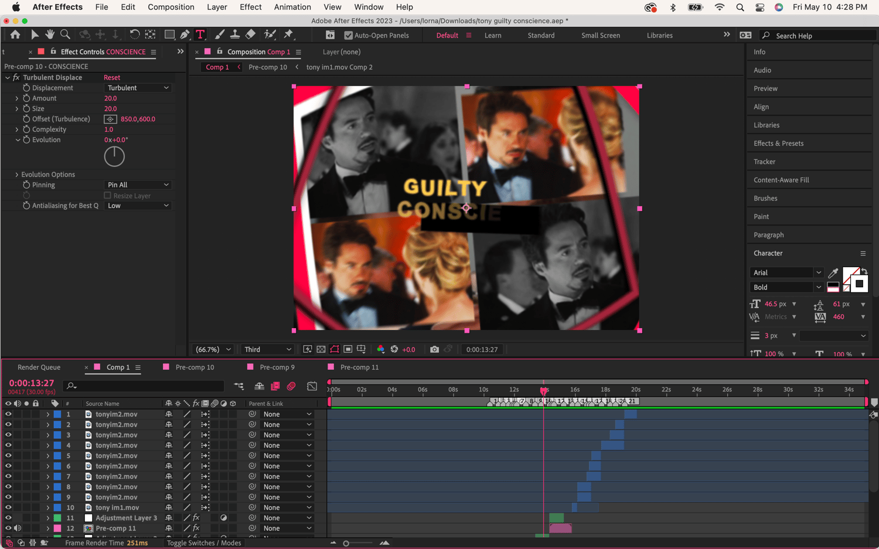Click Toggle Switches / Modes button

point(204,543)
